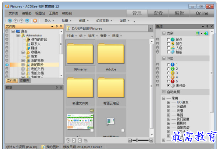Select the 99merry folder thumbnail
The height and width of the screenshot is (149, 220).
80,56
